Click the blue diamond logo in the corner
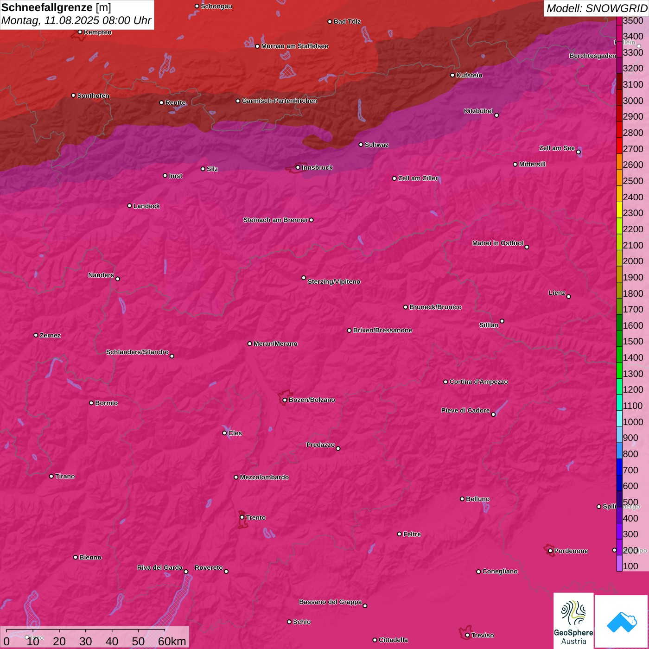Screen dimensions: 649x649 coord(622,622)
